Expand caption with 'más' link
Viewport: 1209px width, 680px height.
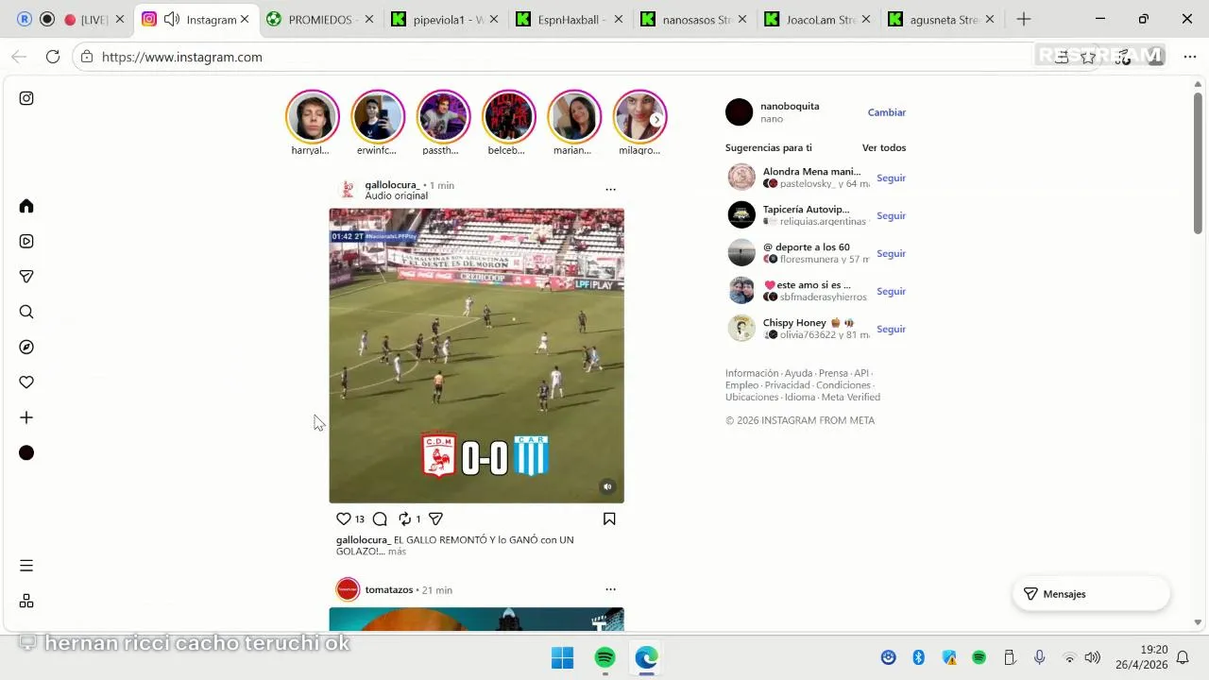pos(397,552)
